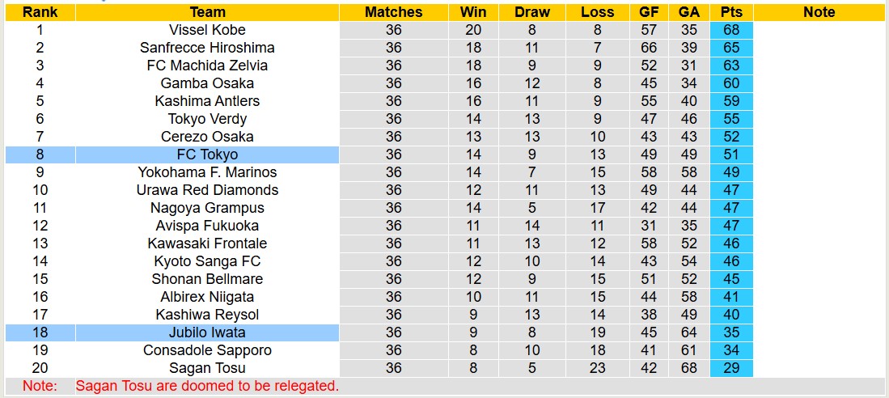Click the Sagan Tosu relegation note text

click(207, 387)
